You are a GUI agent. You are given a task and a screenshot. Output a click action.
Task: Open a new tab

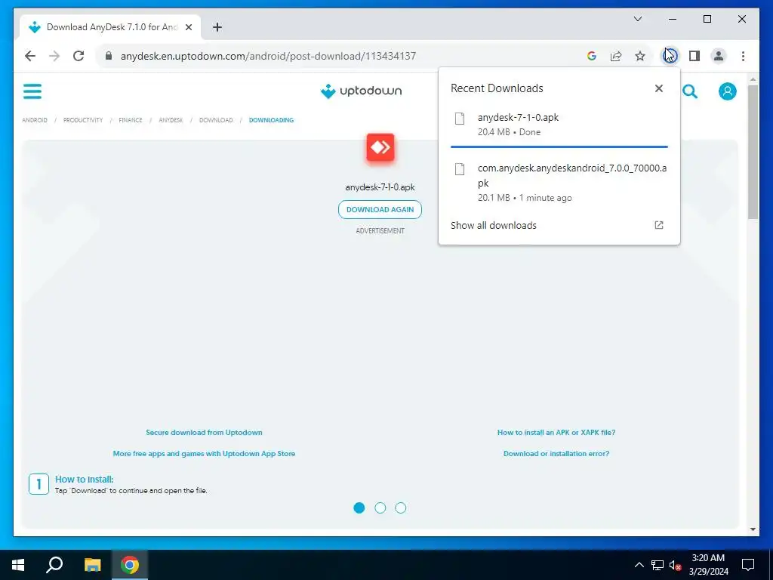click(217, 27)
